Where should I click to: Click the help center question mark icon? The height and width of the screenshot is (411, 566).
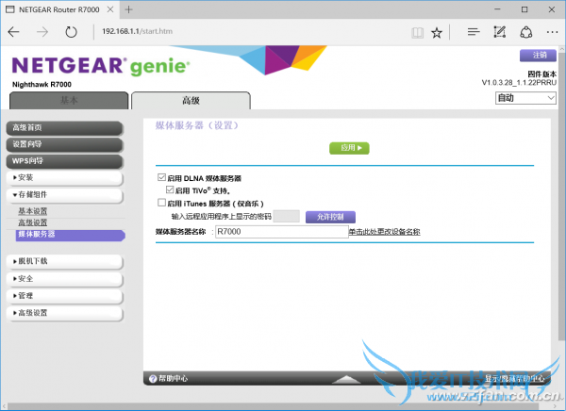(153, 379)
